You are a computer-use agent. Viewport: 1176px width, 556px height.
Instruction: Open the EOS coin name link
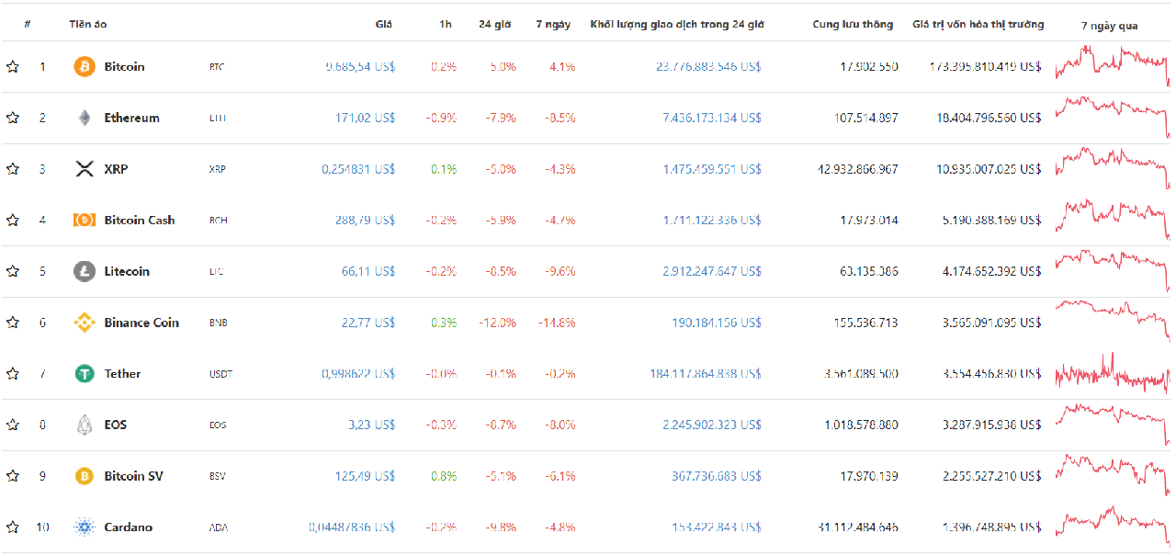[116, 425]
